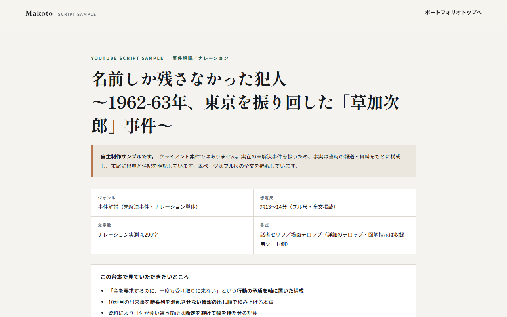The image size is (507, 317).
Task: Click the bullet containing 行動の矛盾を軸に置いた
Action: [x=206, y=291]
